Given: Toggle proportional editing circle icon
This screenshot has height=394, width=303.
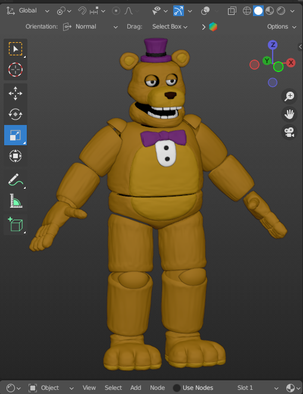Looking at the screenshot, I should (116, 11).
